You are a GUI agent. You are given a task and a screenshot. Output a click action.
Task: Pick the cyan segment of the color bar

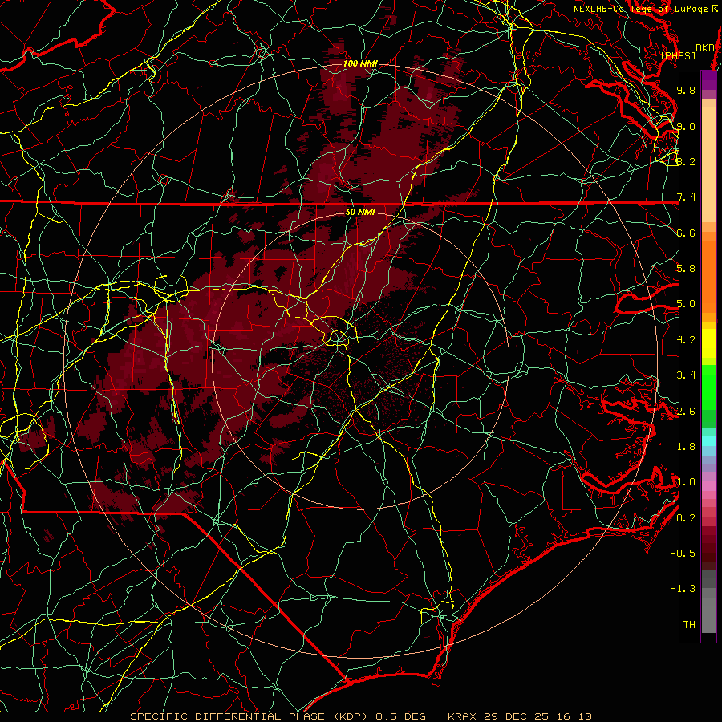(708, 441)
